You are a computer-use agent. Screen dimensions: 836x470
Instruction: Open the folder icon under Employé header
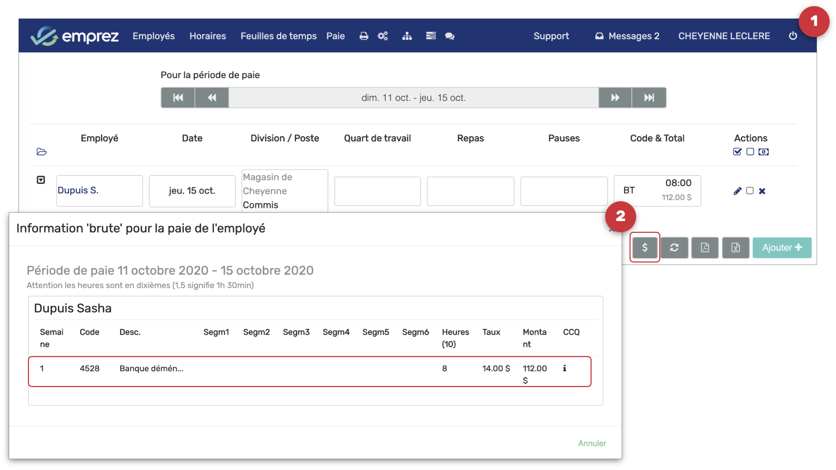pyautogui.click(x=42, y=152)
